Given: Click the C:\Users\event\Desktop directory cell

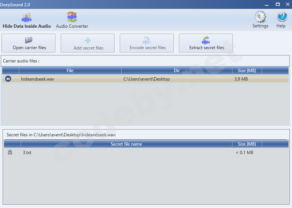Looking at the screenshot, I should tap(147, 79).
